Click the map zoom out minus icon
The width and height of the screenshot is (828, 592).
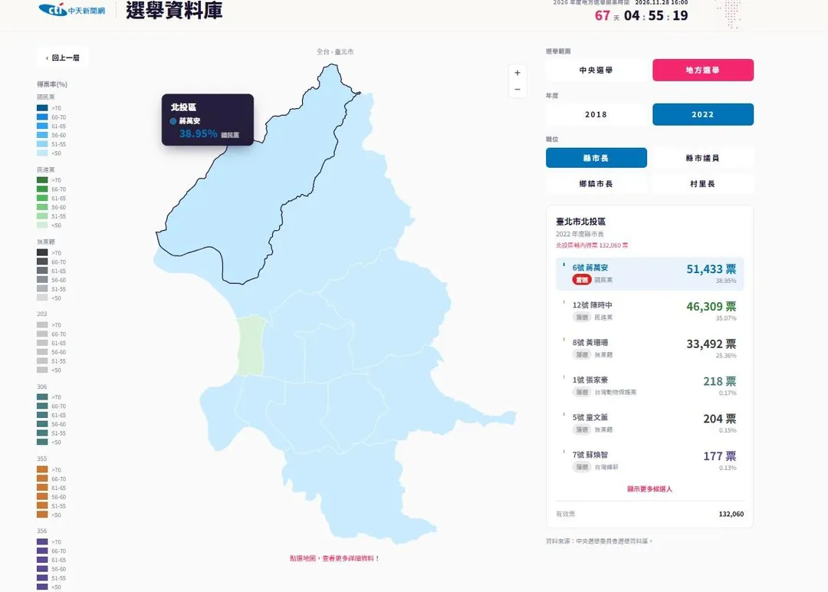point(517,89)
